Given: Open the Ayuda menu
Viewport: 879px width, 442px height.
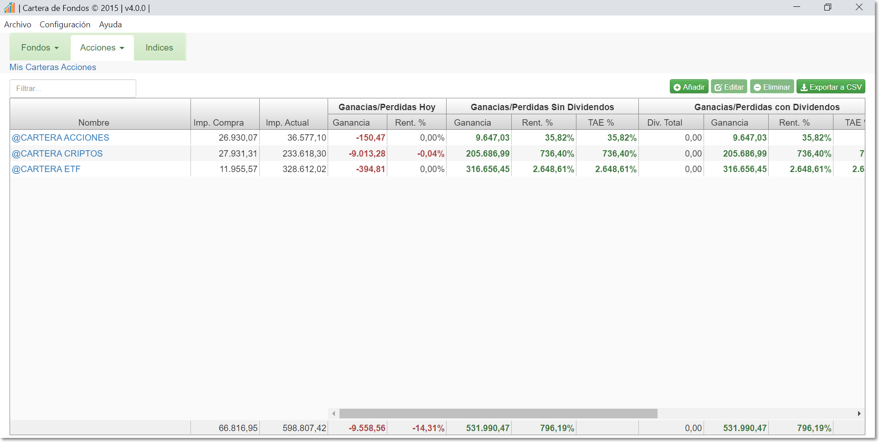Looking at the screenshot, I should pyautogui.click(x=111, y=25).
